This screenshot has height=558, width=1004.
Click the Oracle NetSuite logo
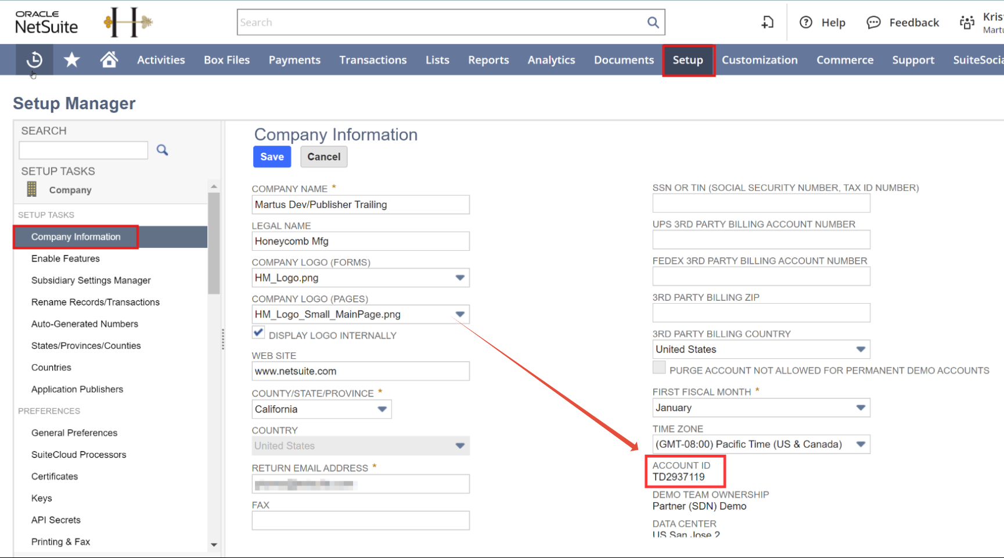point(46,22)
